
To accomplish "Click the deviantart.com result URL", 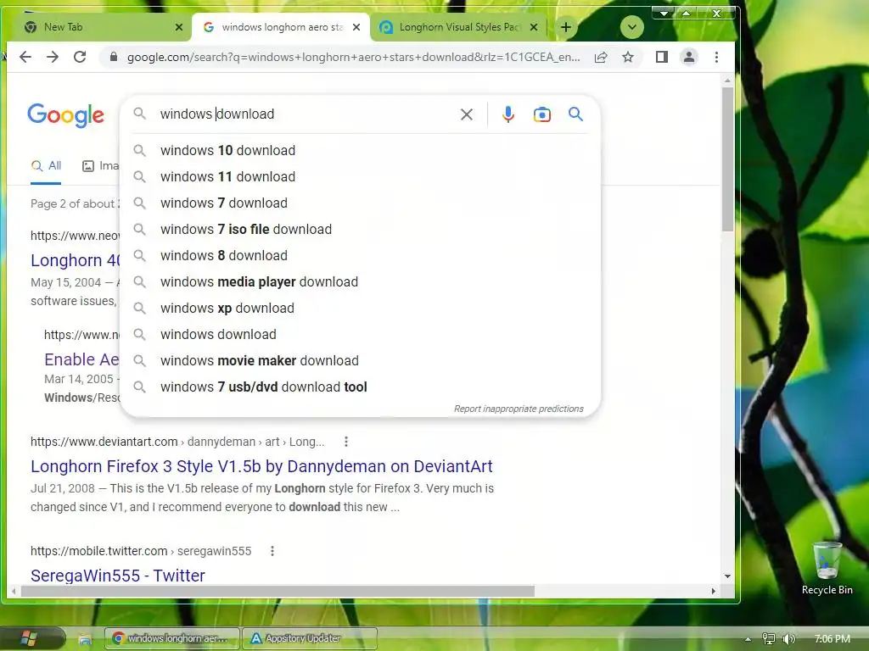I will tap(177, 442).
